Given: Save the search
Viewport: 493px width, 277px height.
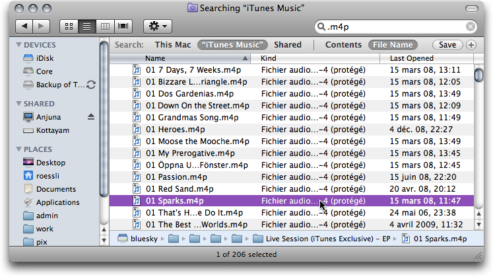Looking at the screenshot, I should 447,45.
